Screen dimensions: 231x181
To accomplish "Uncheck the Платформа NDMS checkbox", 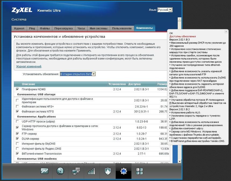I will 17,89.
